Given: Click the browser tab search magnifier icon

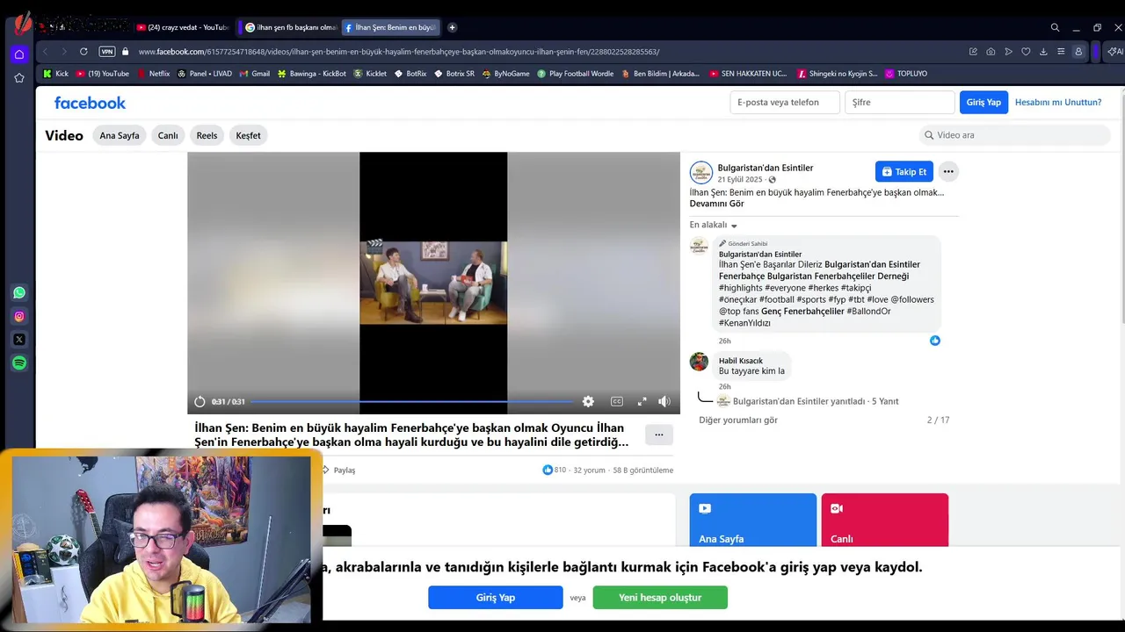Looking at the screenshot, I should coord(1055,27).
